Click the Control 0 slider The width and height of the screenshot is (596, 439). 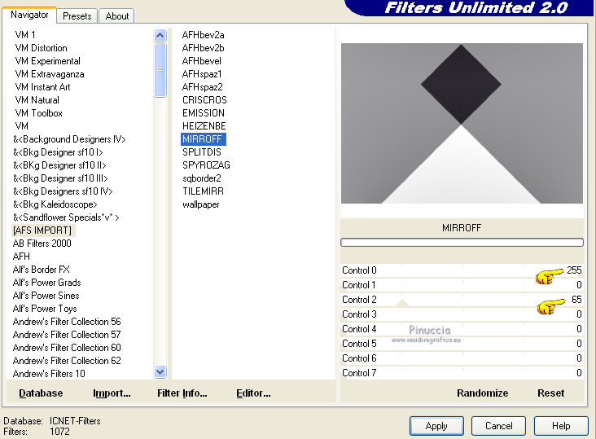coord(462,270)
